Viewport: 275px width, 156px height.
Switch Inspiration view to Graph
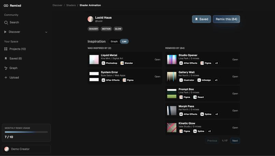coord(114,42)
